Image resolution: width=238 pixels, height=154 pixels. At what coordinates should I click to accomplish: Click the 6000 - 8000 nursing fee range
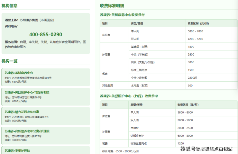[185, 136]
